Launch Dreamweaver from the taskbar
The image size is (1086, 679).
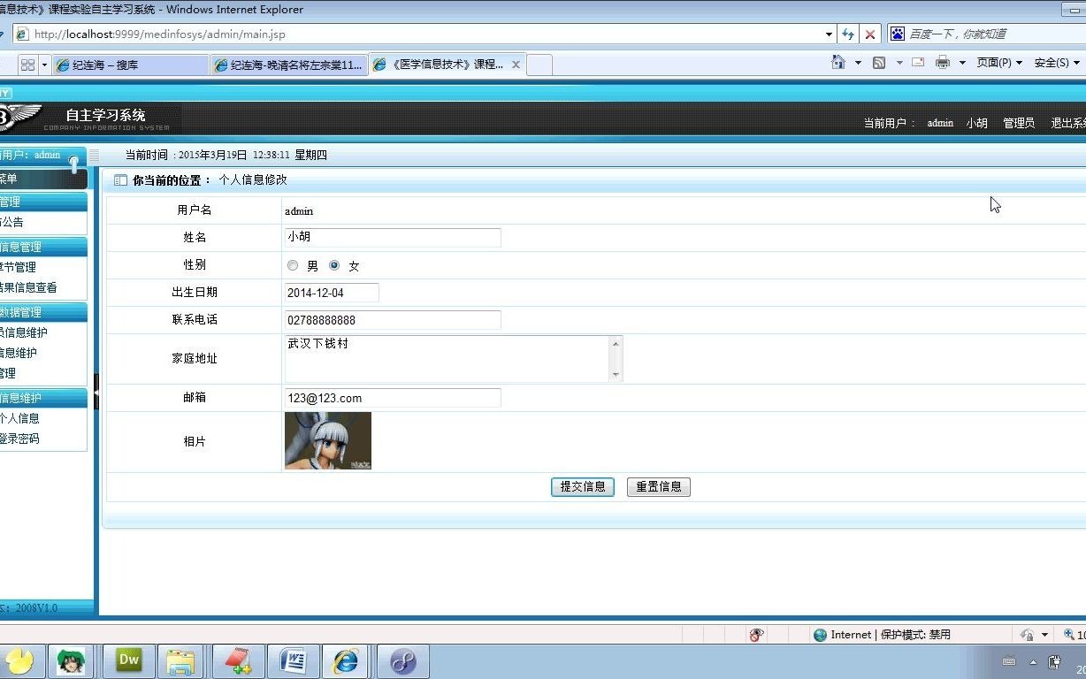click(128, 660)
